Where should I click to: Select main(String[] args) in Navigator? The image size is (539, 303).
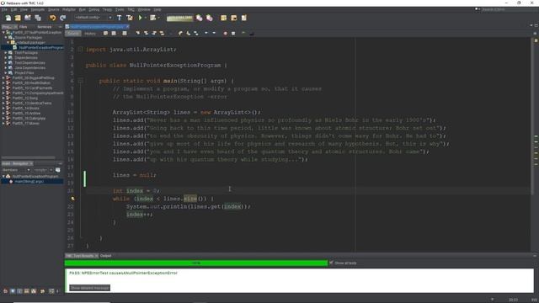[29, 182]
